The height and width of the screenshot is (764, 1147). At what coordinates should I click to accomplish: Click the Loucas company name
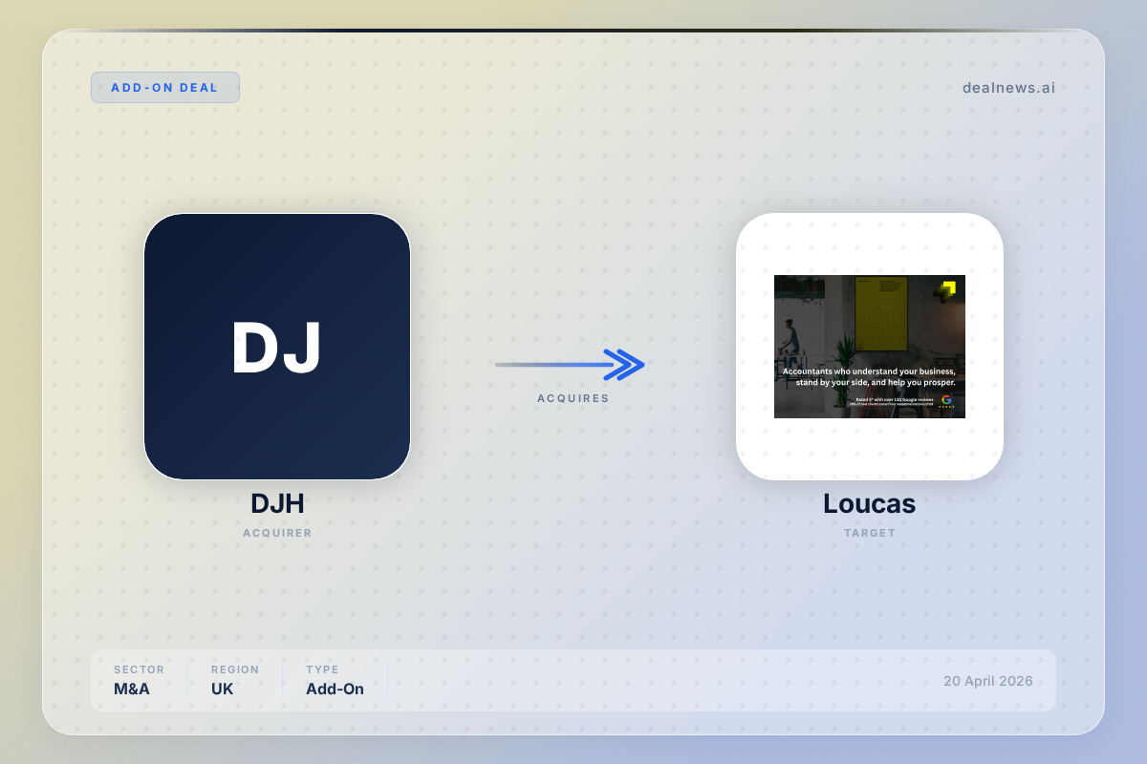(x=869, y=503)
